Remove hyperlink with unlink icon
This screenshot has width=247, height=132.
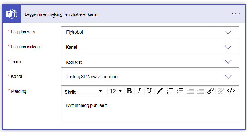coord(220,91)
